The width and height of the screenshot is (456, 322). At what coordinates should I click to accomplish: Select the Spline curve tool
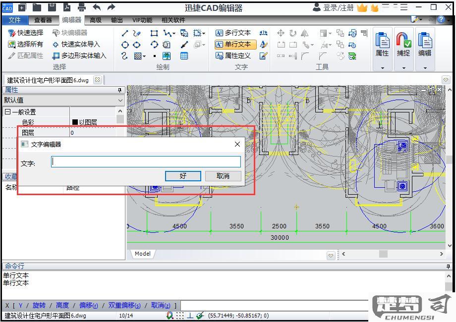[x=124, y=56]
